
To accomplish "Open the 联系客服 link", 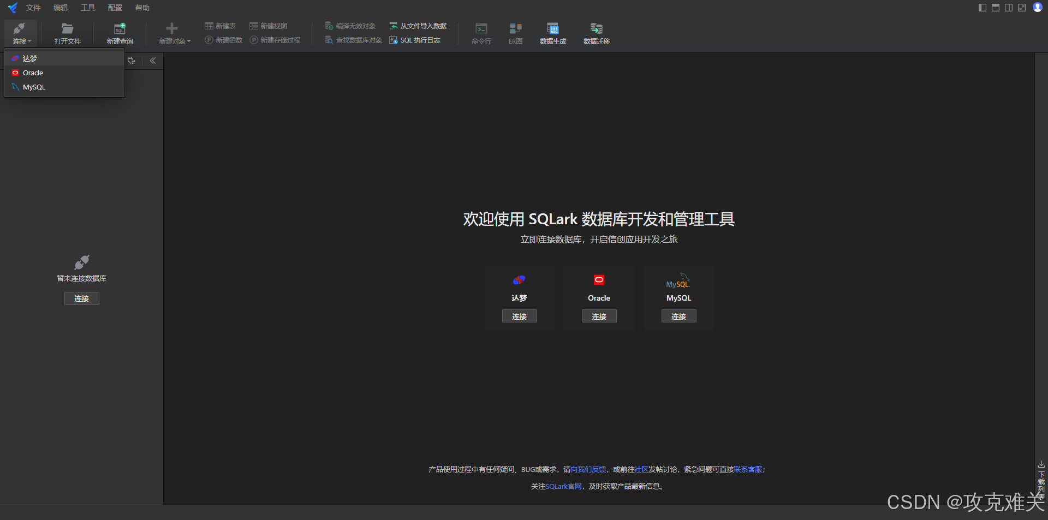I will click(748, 469).
